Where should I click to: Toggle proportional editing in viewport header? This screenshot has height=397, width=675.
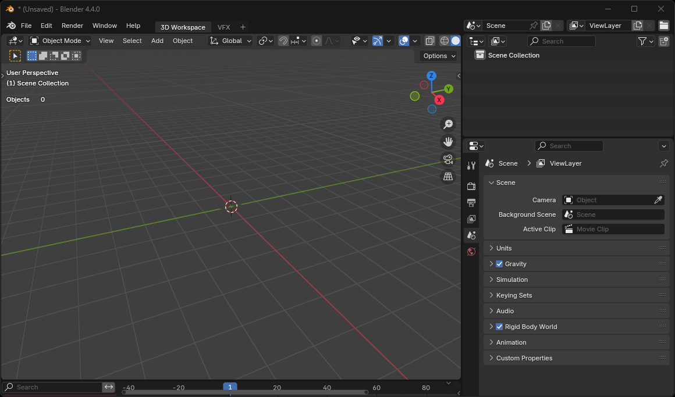[x=317, y=41]
